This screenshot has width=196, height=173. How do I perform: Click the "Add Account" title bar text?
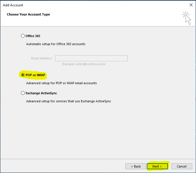click(x=13, y=5)
